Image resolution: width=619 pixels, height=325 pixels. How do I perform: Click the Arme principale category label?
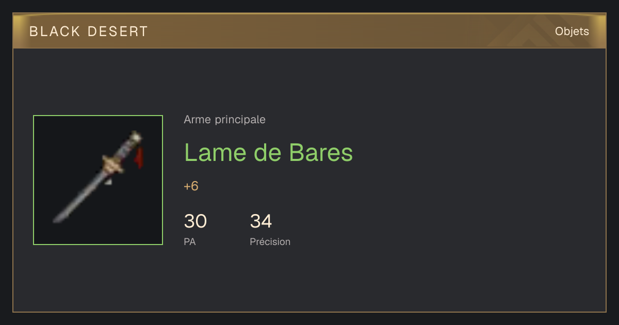point(225,120)
